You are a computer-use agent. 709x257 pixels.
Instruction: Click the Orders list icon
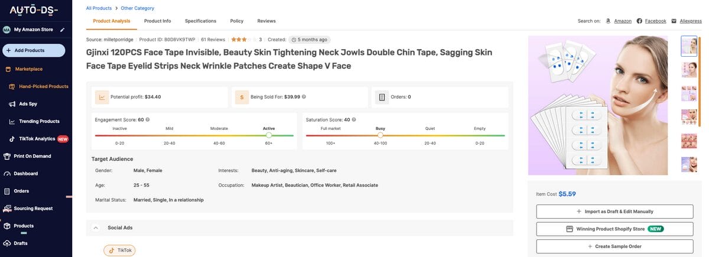click(8, 191)
